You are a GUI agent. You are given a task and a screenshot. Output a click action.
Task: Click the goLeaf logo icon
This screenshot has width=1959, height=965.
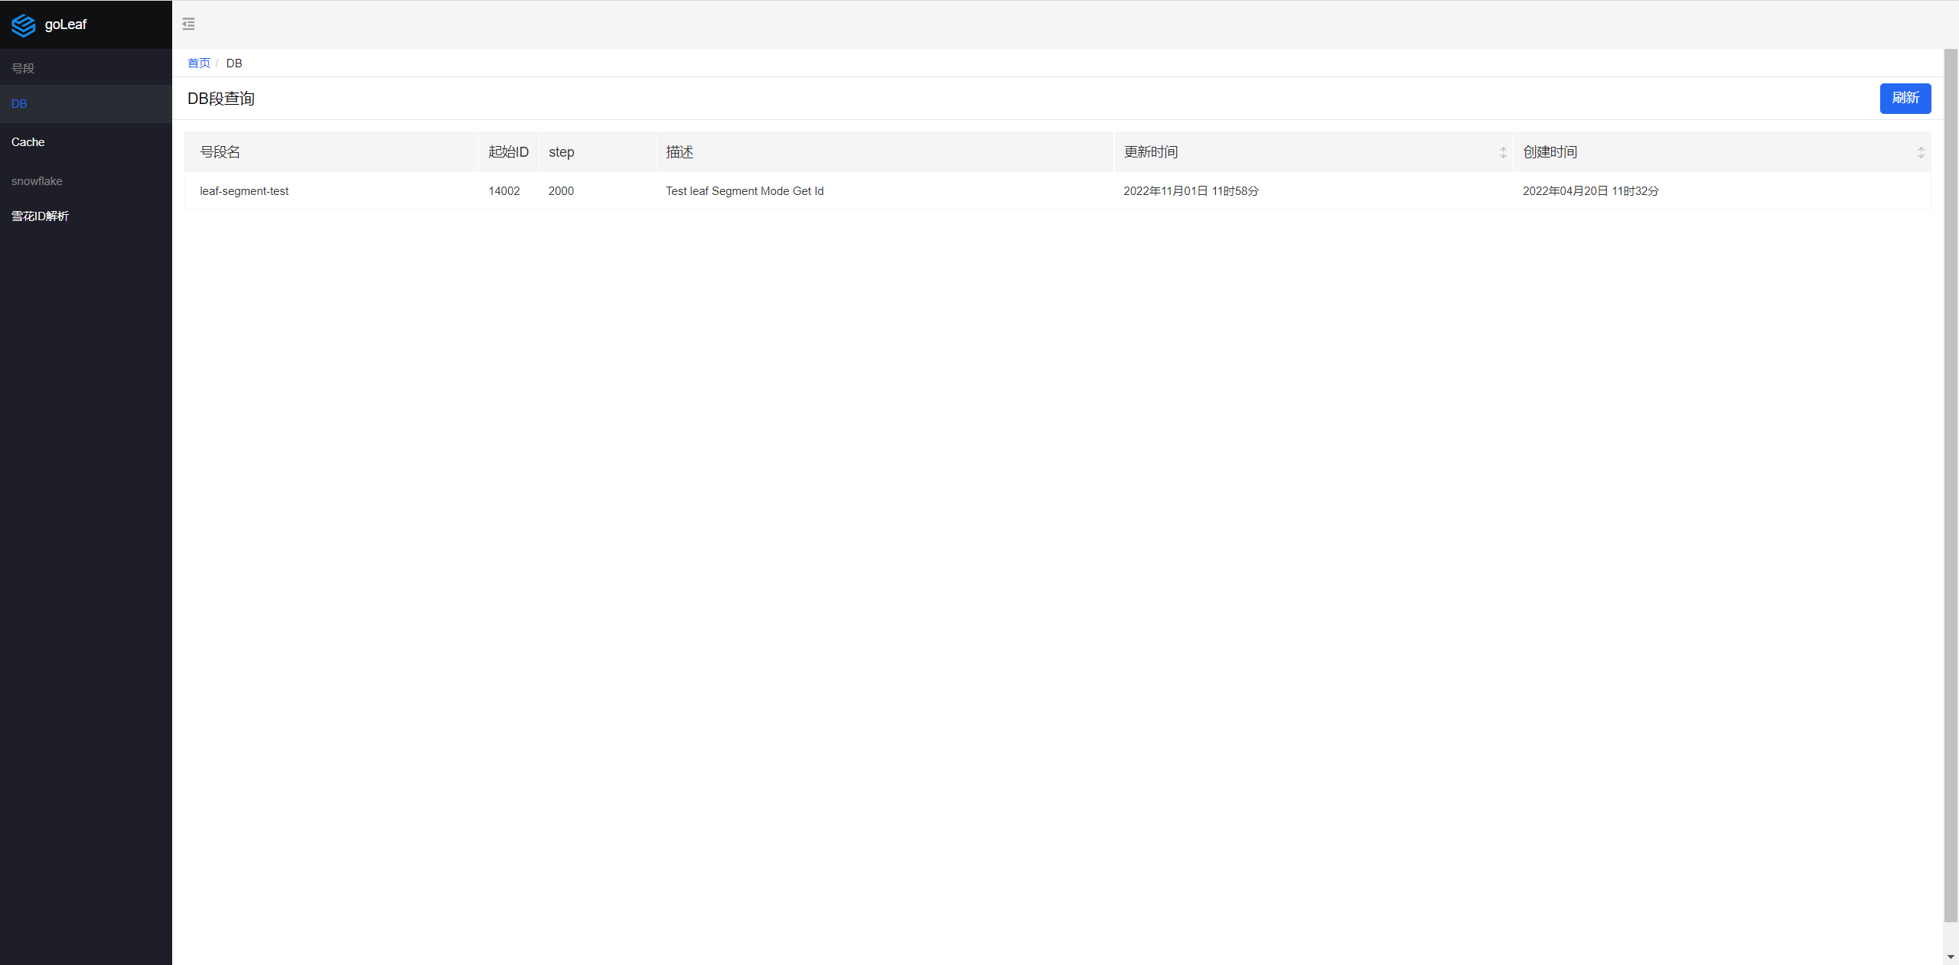24,25
